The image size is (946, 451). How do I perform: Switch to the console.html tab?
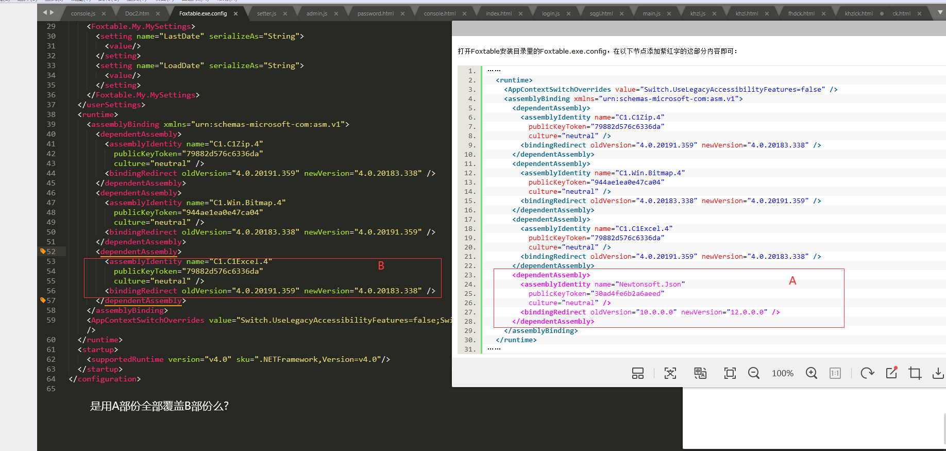440,14
